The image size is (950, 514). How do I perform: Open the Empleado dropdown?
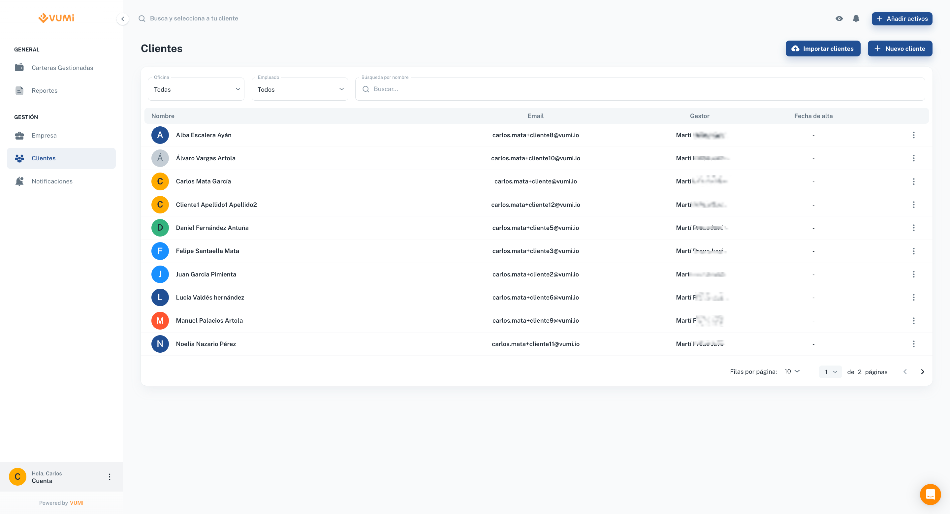[300, 89]
